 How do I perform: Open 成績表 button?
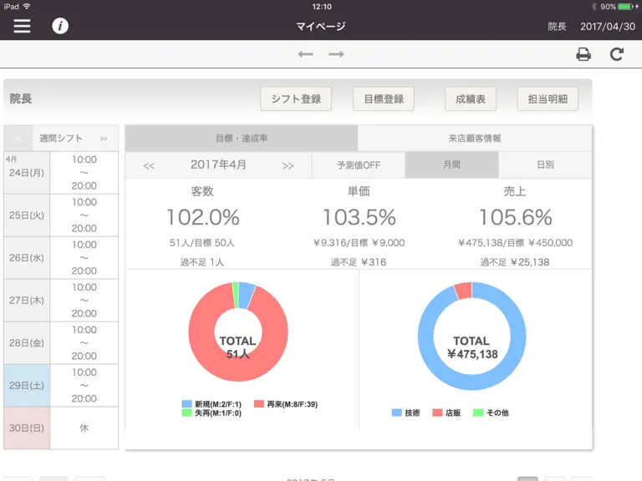(471, 99)
